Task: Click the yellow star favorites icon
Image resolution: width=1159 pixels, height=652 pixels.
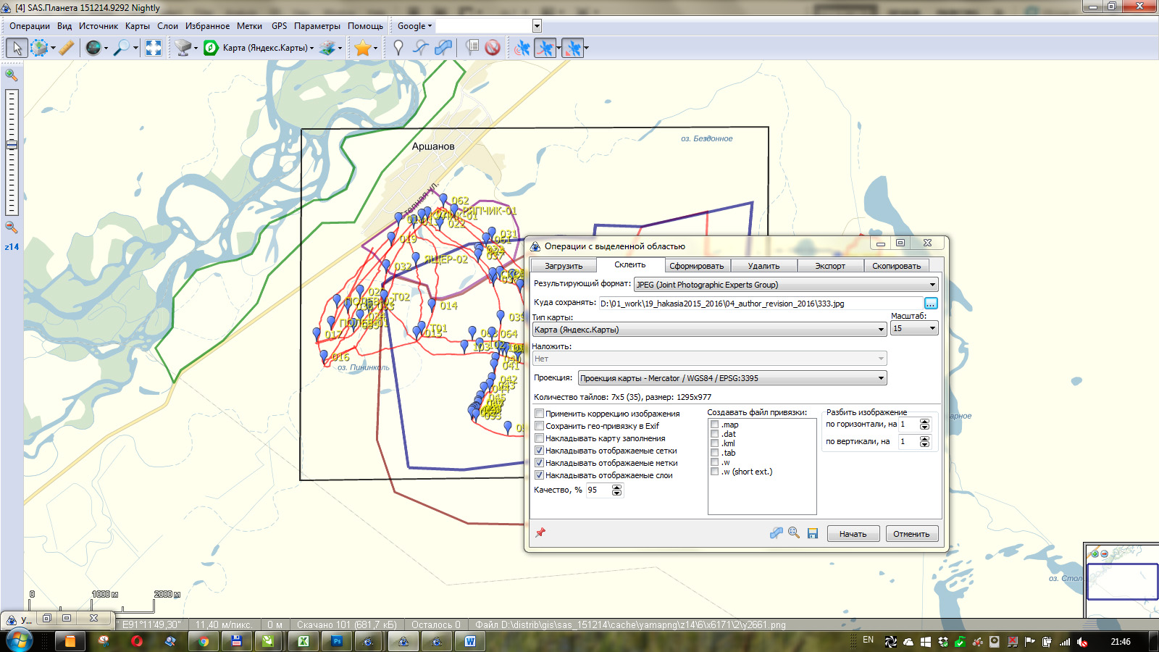Action: [362, 48]
